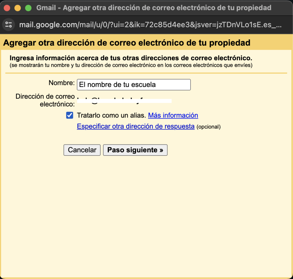Click the window title bar text
The height and width of the screenshot is (279, 293).
154,8
